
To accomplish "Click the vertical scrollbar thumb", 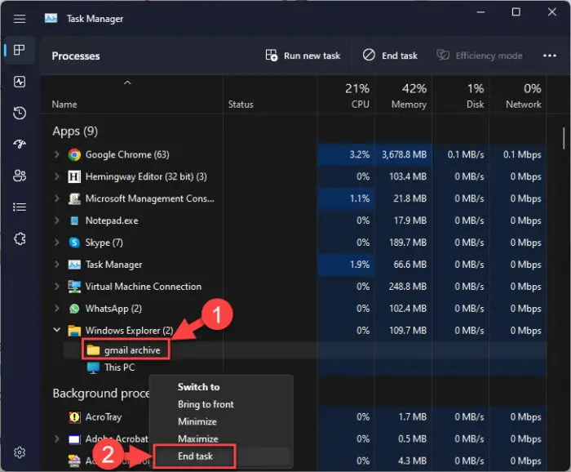I will pos(564,138).
